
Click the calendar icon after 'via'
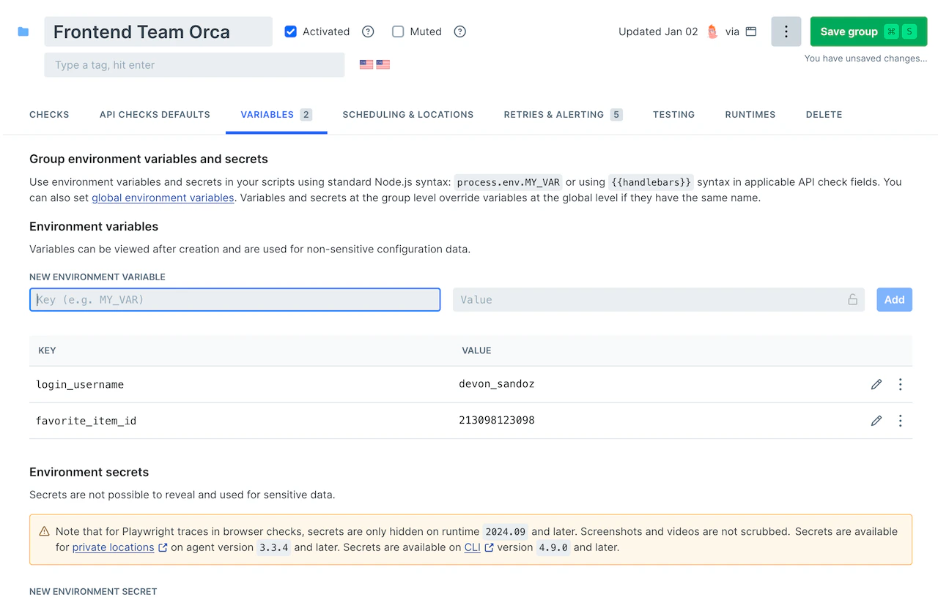pyautogui.click(x=750, y=31)
